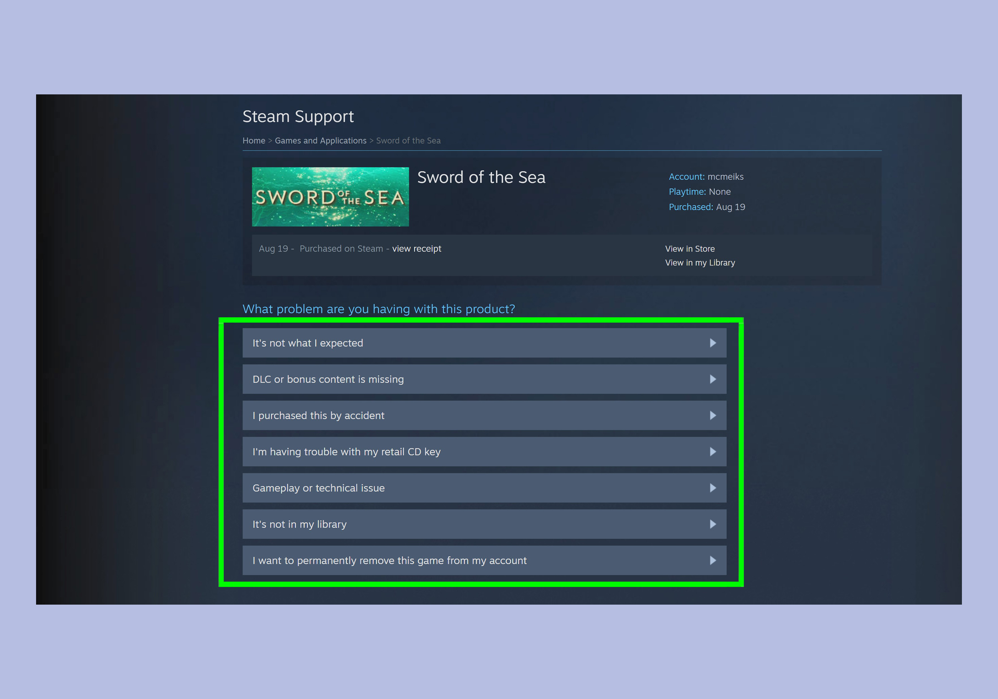Open Games and Applications breadcrumb
998x699 pixels.
[x=321, y=141]
